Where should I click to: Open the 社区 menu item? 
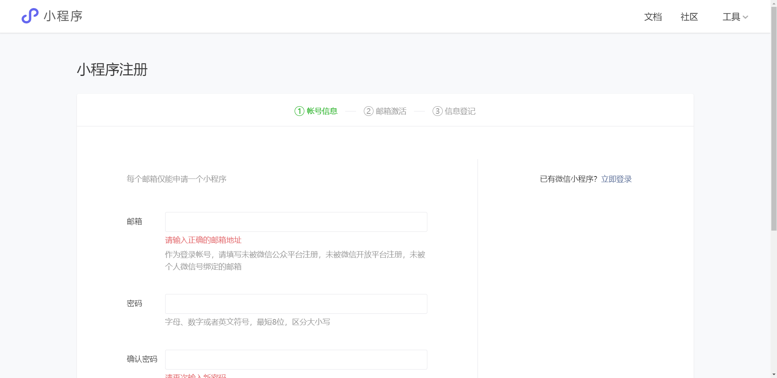point(689,17)
